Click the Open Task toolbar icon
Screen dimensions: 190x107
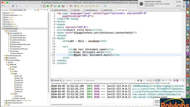(78, 6)
